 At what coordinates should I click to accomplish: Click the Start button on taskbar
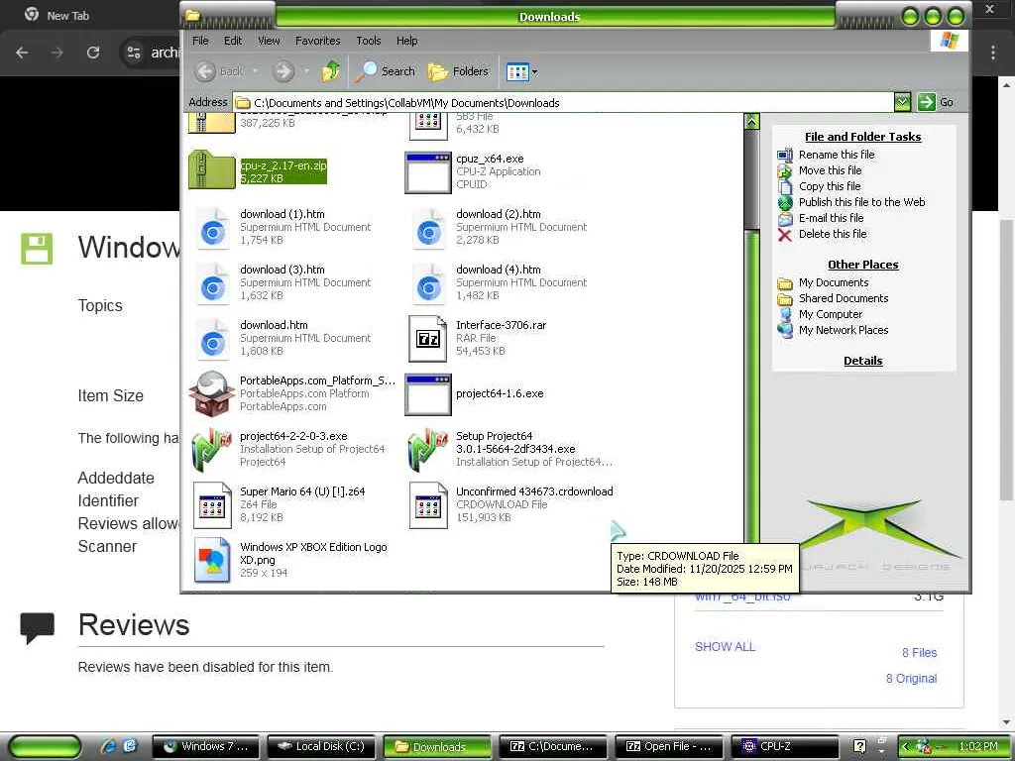coord(46,746)
